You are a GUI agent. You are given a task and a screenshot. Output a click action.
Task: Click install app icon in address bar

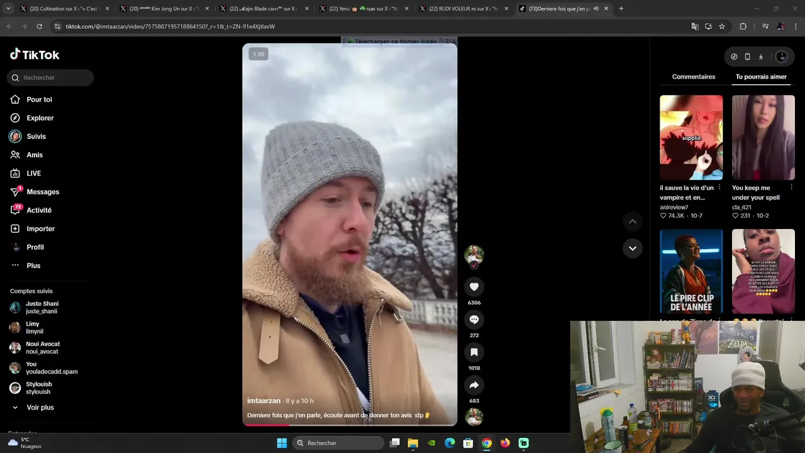[708, 26]
